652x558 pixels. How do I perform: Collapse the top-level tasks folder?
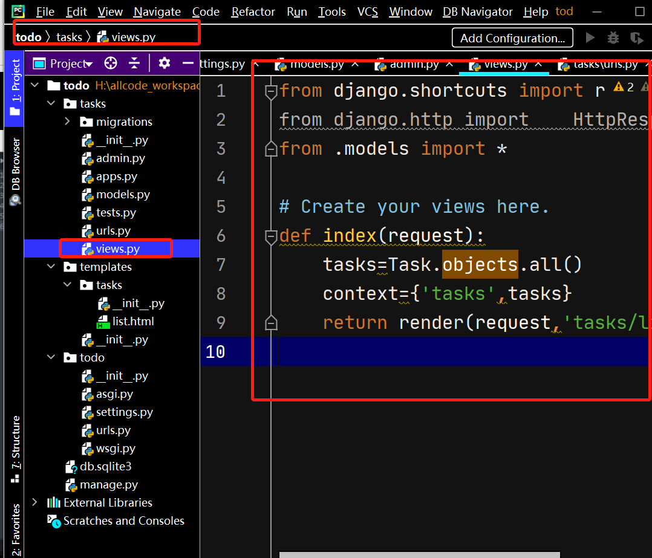point(51,103)
